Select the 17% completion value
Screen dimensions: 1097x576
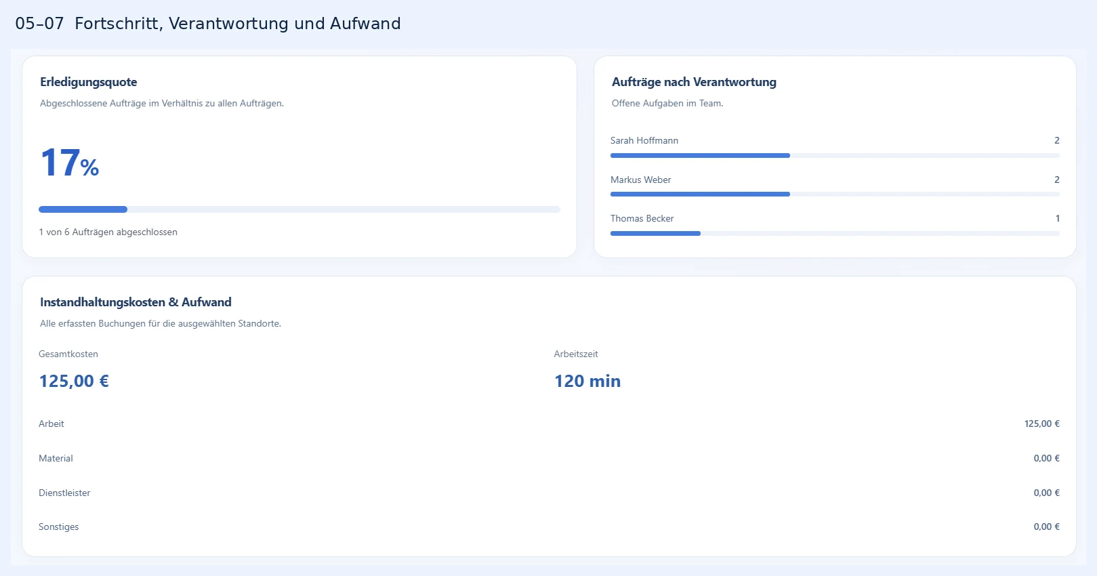pos(70,163)
